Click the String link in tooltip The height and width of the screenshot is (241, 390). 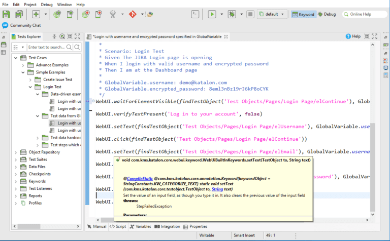217,189
